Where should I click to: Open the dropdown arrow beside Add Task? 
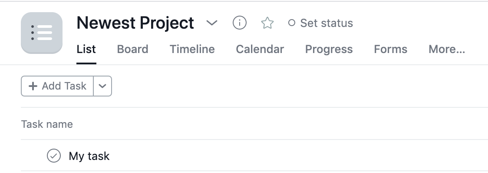coord(102,86)
